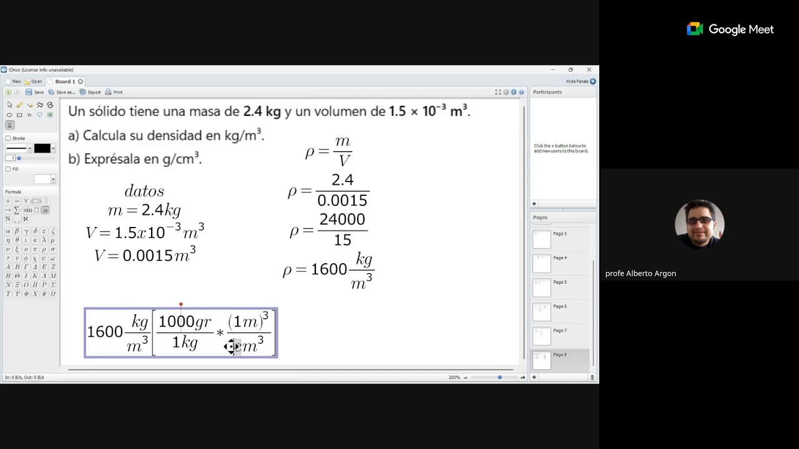Create a New board
The image size is (799, 449).
12,82
